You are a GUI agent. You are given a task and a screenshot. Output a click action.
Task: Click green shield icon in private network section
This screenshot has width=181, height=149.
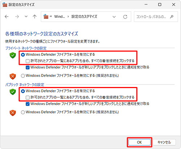(x=13, y=55)
